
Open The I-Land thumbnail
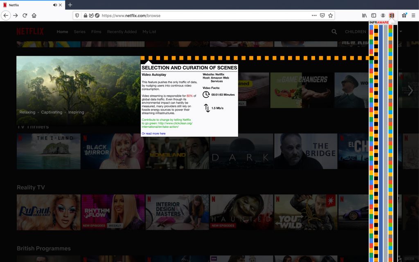point(49,151)
